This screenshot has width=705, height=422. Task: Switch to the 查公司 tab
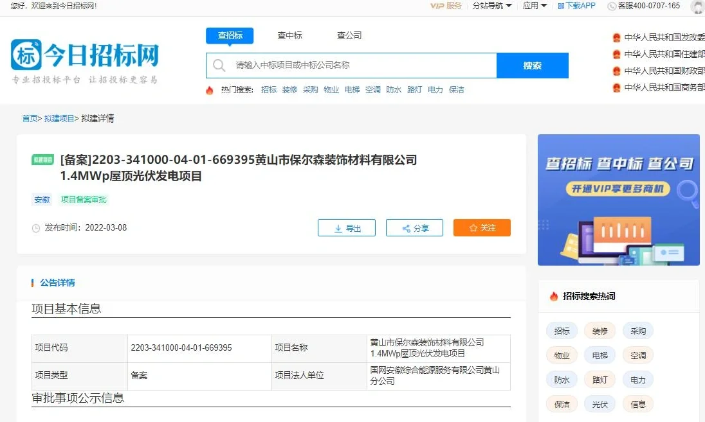[x=349, y=35]
